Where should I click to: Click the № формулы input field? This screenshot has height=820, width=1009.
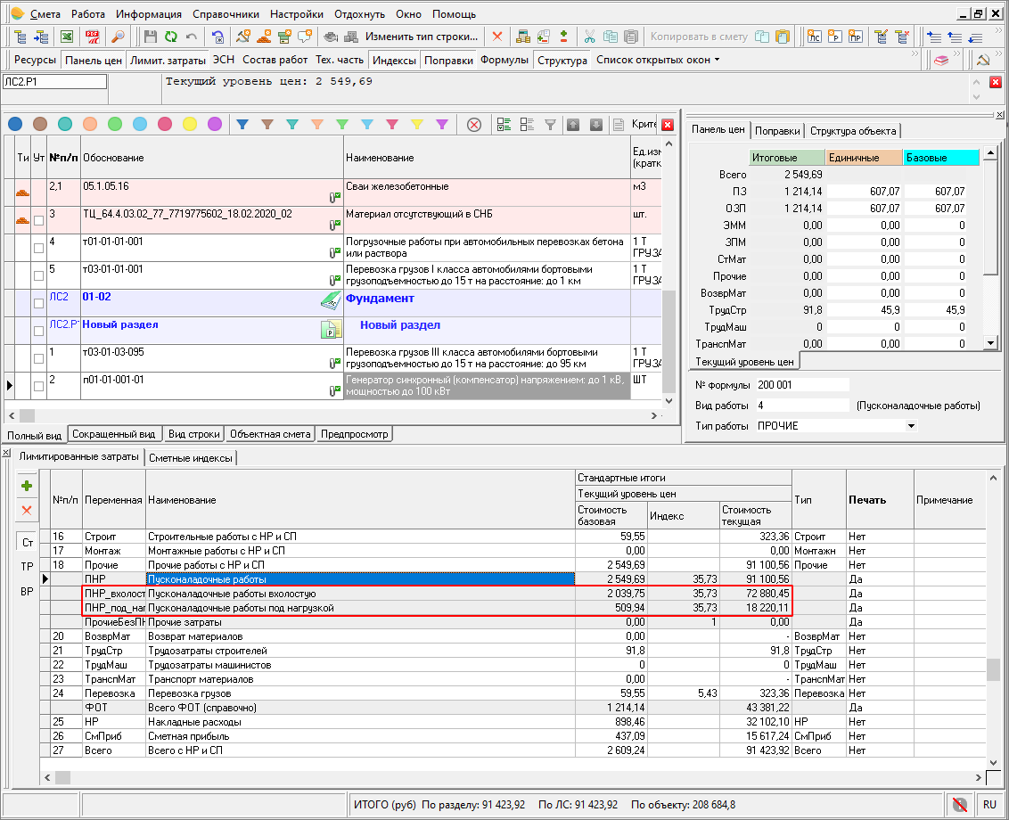click(802, 385)
